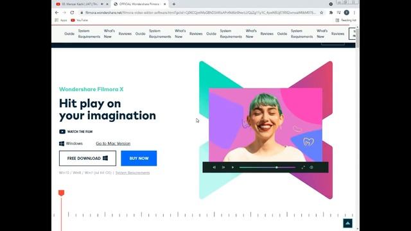Click the red playhead marker on the timeline
The width and height of the screenshot is (411, 231).
(62, 193)
